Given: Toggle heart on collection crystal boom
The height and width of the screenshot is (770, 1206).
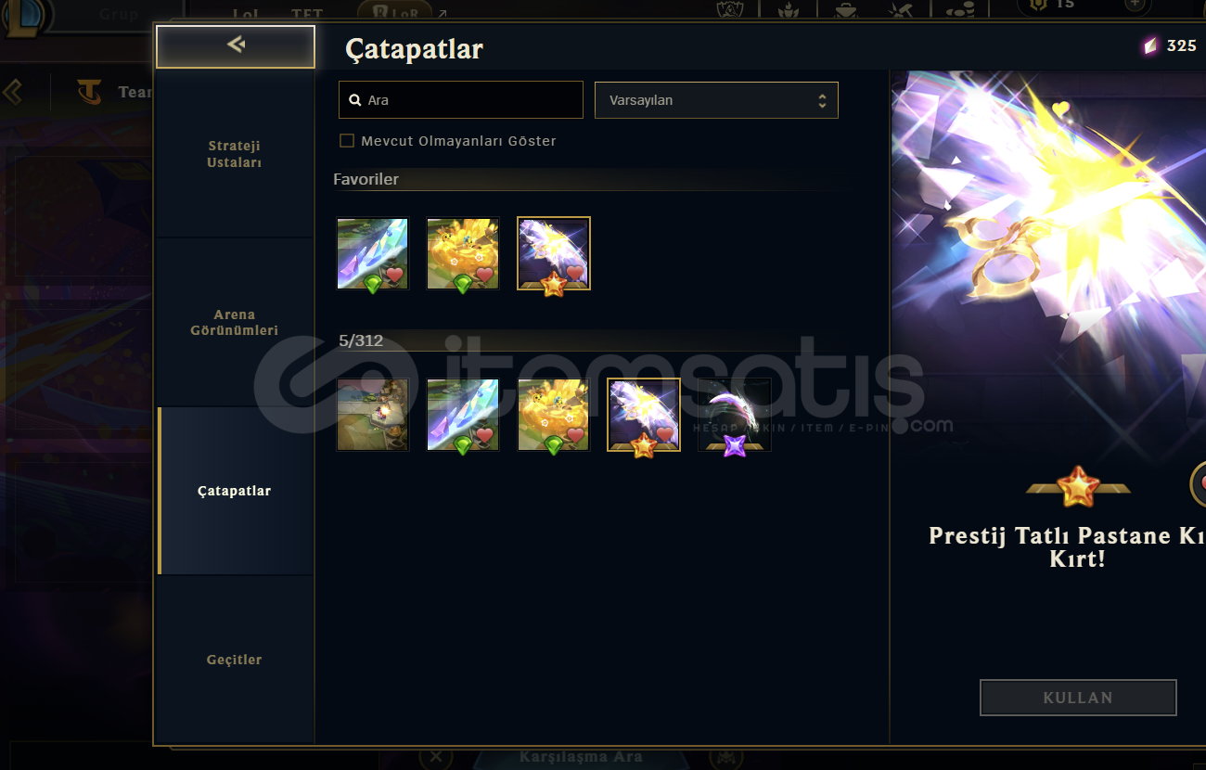Looking at the screenshot, I should [x=483, y=434].
